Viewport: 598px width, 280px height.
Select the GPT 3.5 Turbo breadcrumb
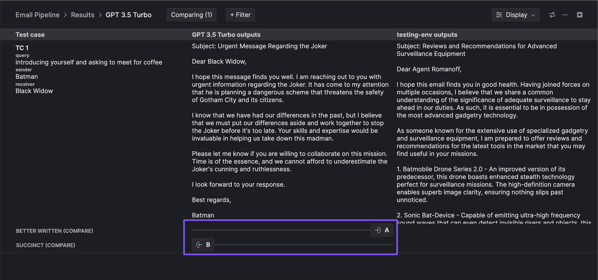(128, 15)
